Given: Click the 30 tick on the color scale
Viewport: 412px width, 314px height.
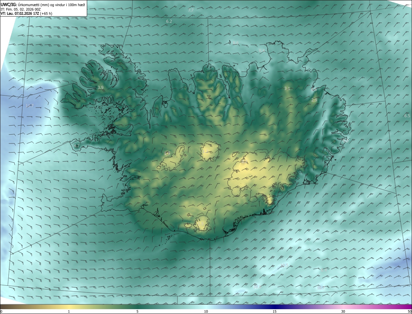Looking at the screenshot, I should point(343,311).
